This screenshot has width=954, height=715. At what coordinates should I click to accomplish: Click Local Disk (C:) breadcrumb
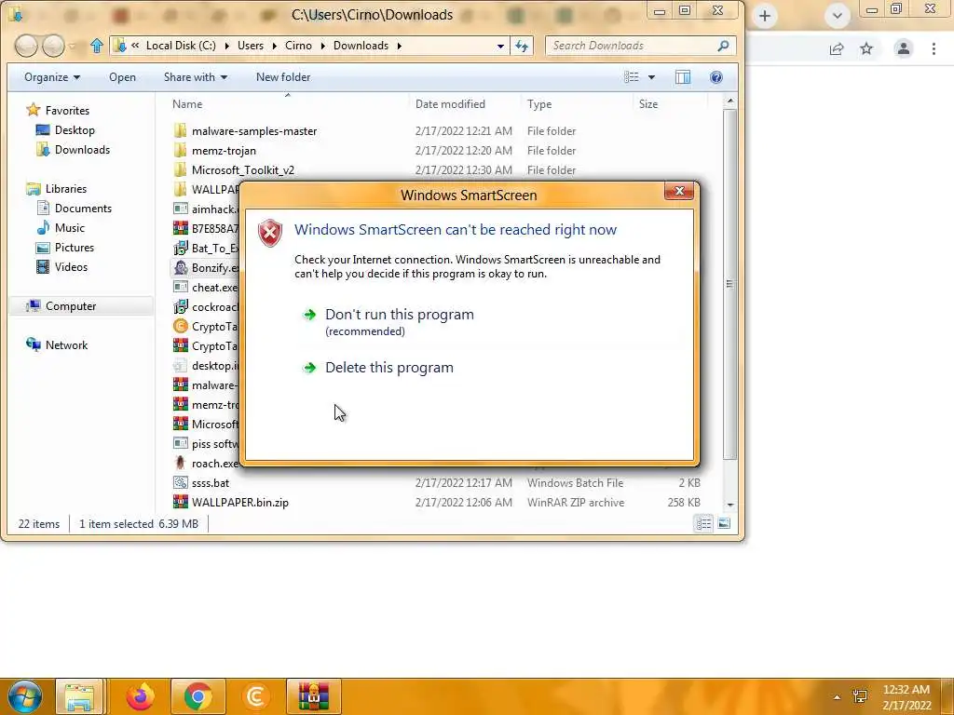tap(181, 46)
